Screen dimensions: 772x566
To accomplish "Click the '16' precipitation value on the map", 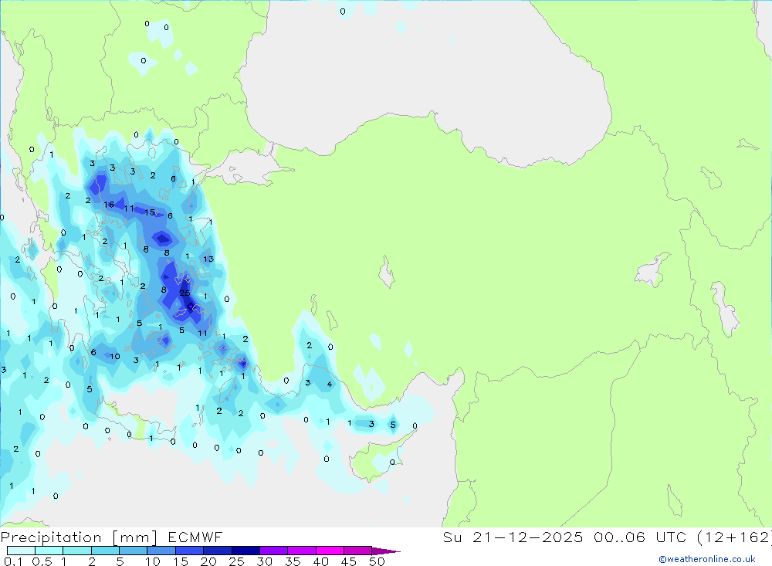I will [109, 205].
